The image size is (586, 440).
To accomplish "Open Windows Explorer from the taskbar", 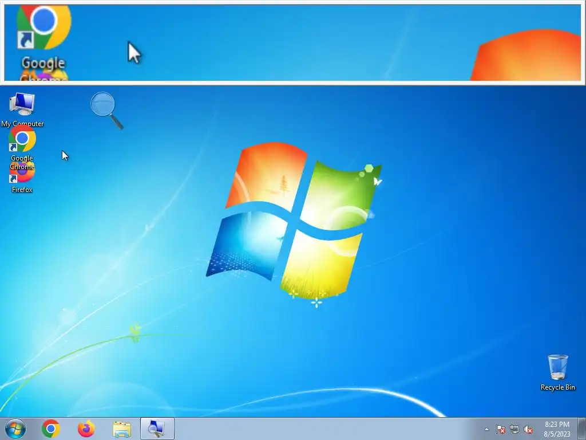I will pos(122,429).
